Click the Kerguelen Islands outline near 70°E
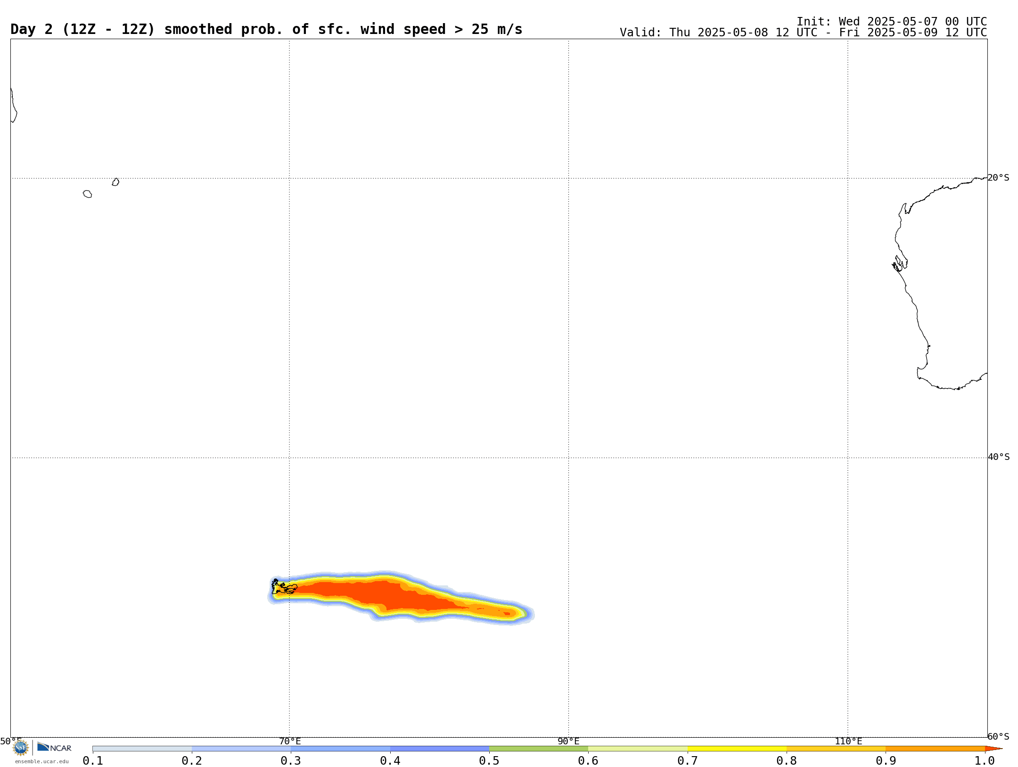Viewport: 1018px width, 767px height. point(284,587)
